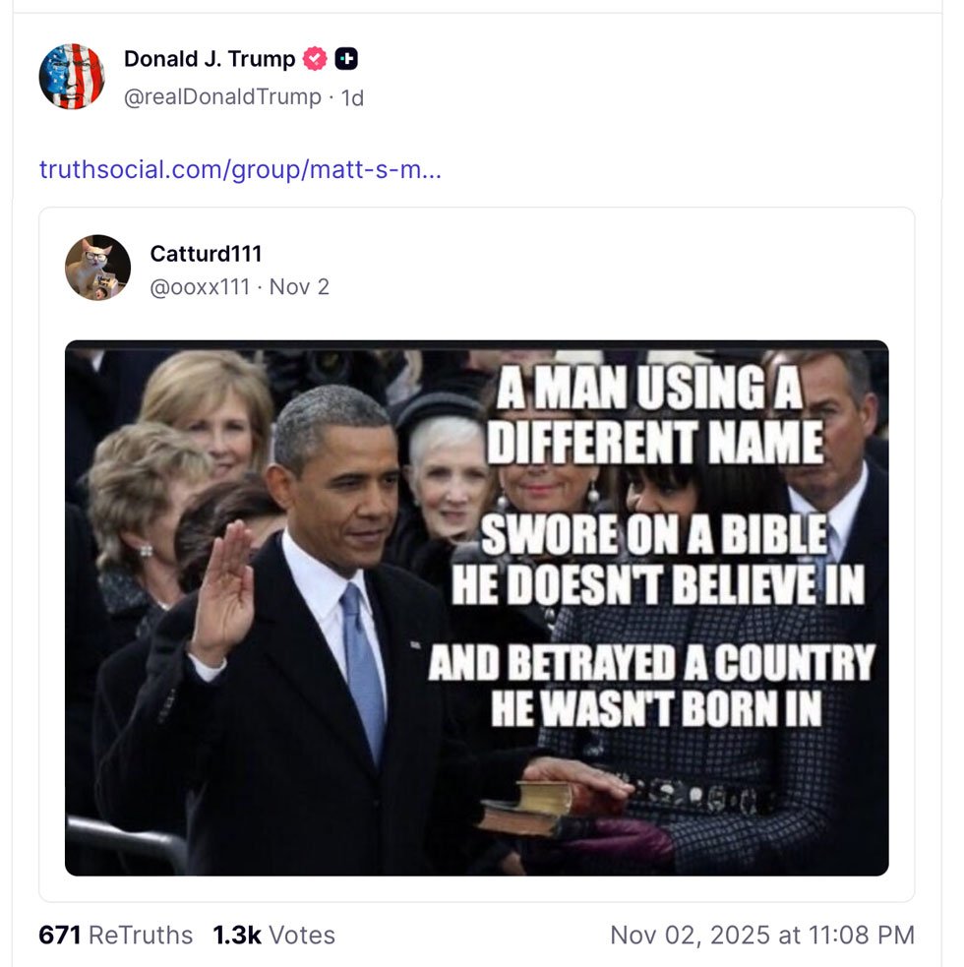Click the Nov 02, 2025 at 11:08 PM timestamp
This screenshot has width=964, height=967.
pyautogui.click(x=761, y=935)
